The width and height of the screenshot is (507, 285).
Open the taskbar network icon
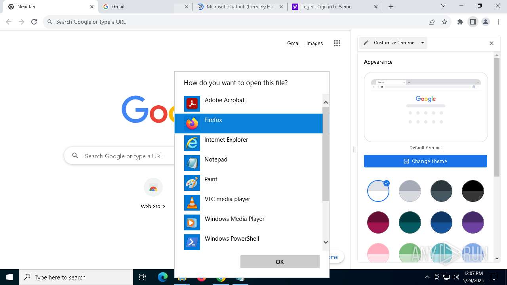[x=446, y=277]
